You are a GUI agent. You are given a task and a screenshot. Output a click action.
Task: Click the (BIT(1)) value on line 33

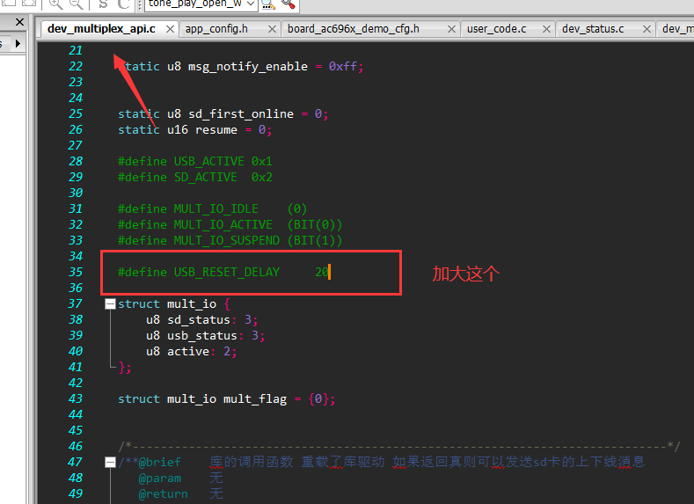pos(315,241)
